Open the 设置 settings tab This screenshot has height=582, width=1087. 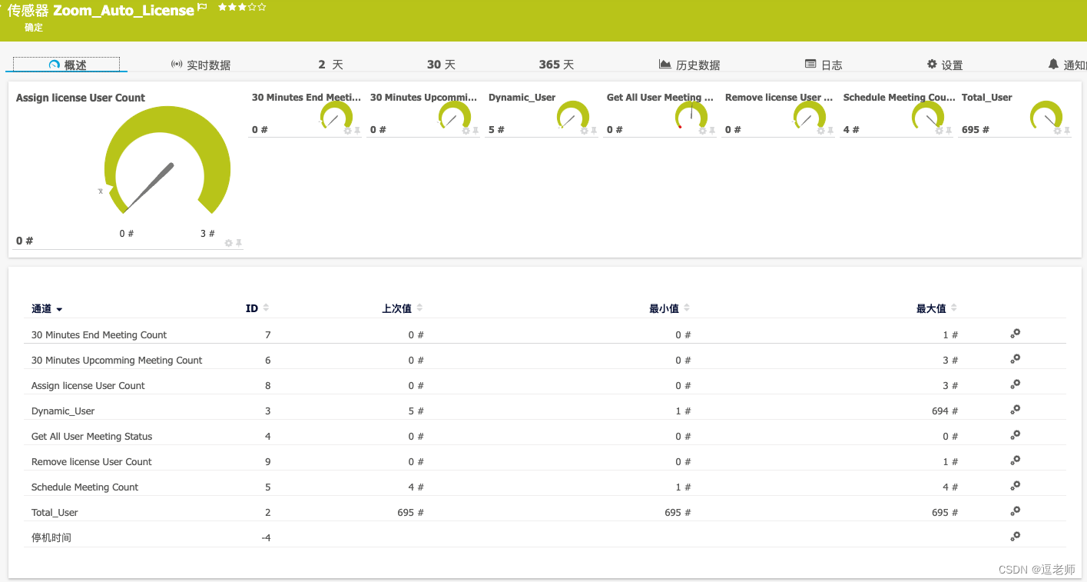(x=945, y=65)
